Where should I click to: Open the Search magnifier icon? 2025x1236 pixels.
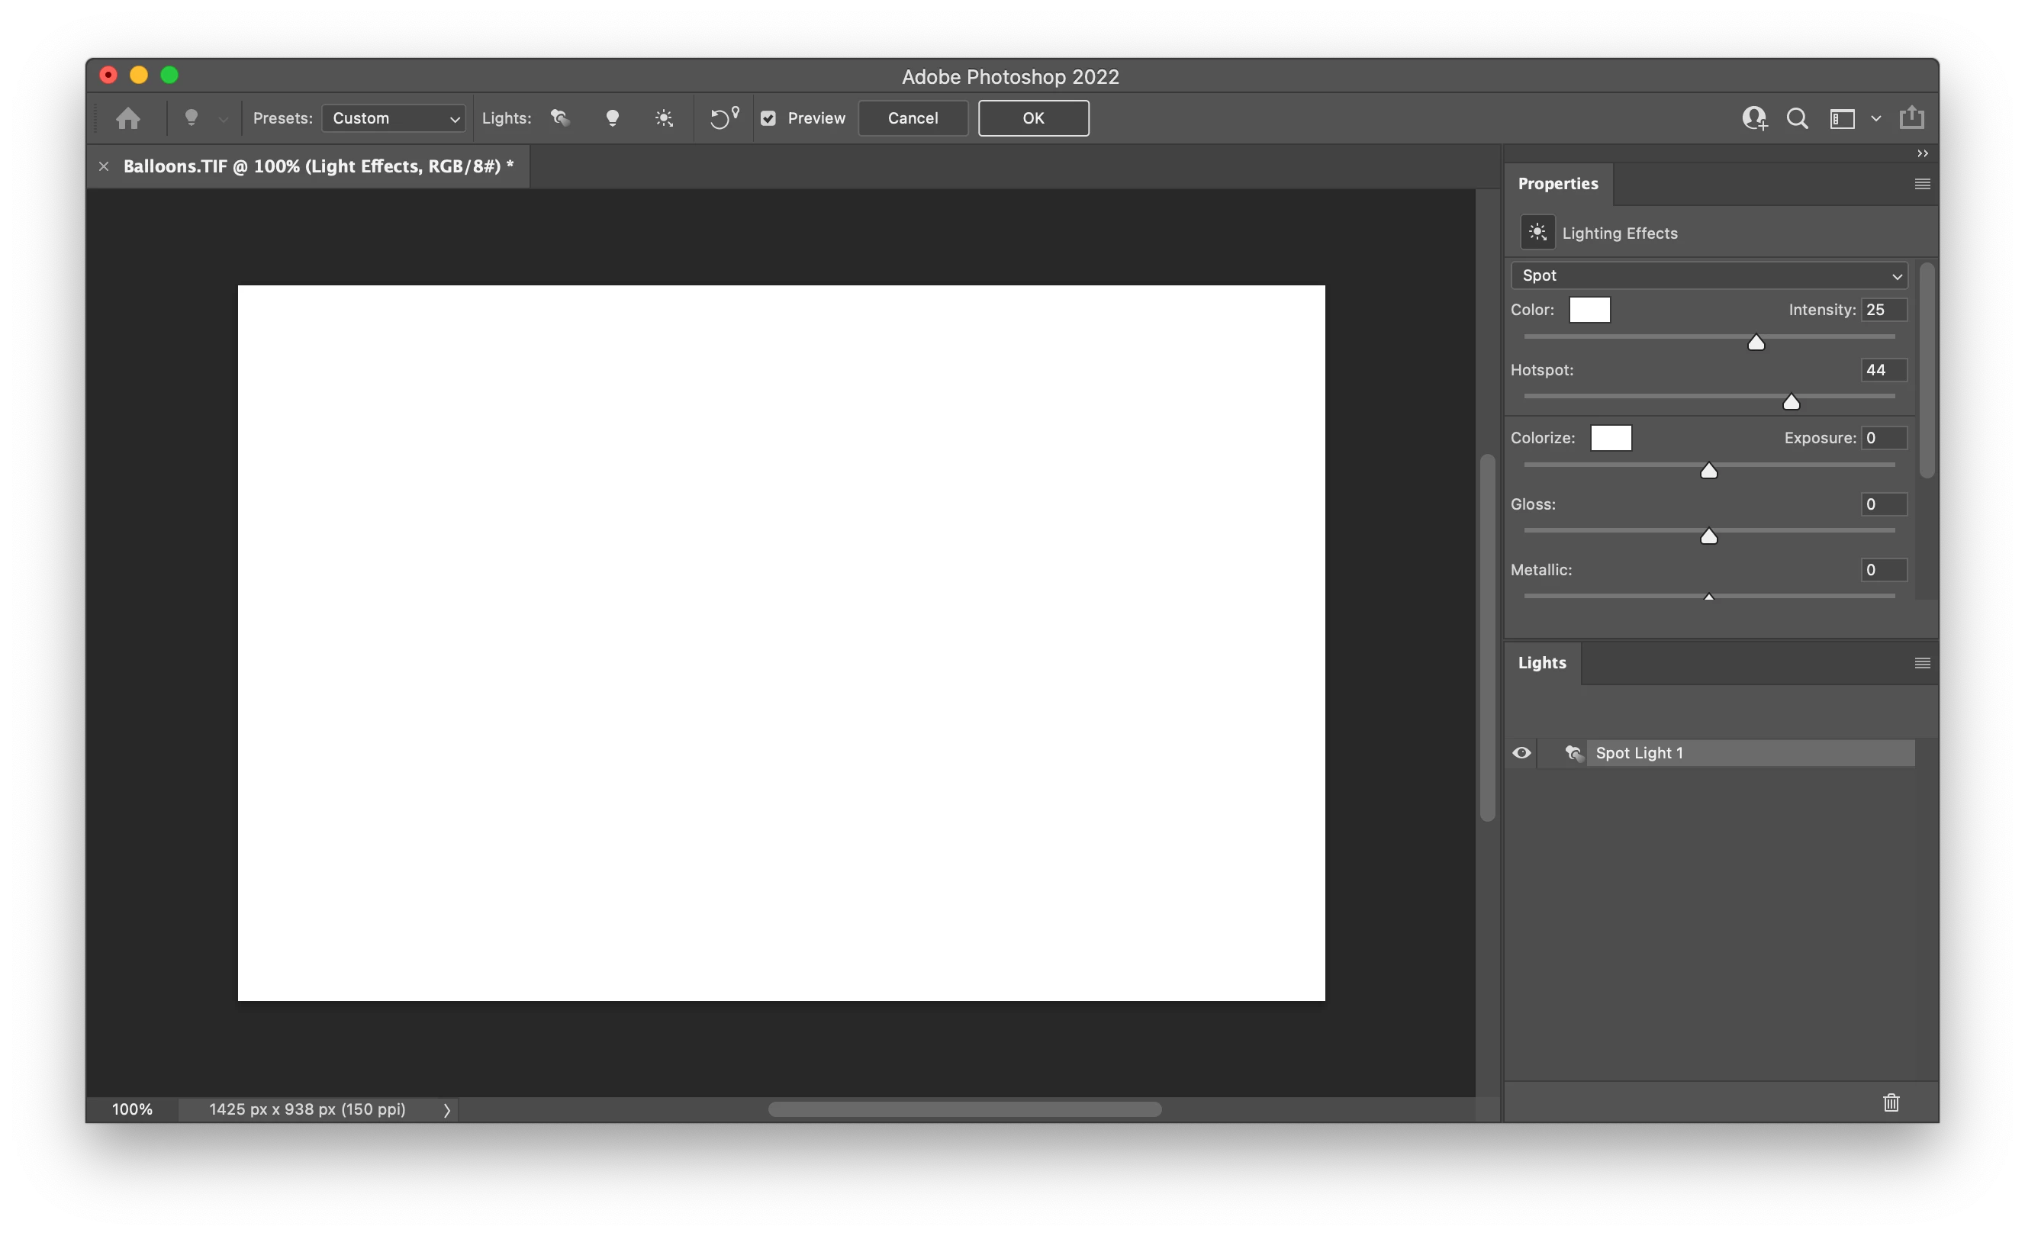pos(1797,118)
